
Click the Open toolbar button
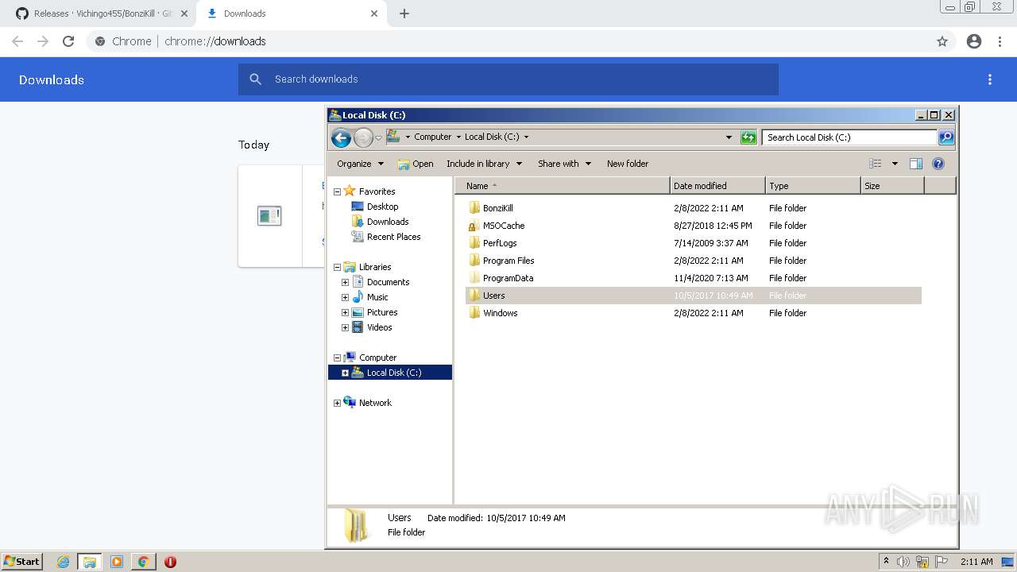[416, 164]
